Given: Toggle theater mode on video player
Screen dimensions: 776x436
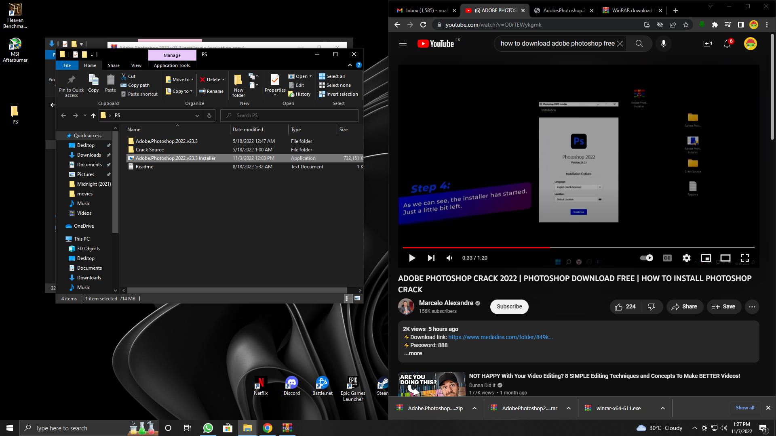Looking at the screenshot, I should (x=725, y=258).
